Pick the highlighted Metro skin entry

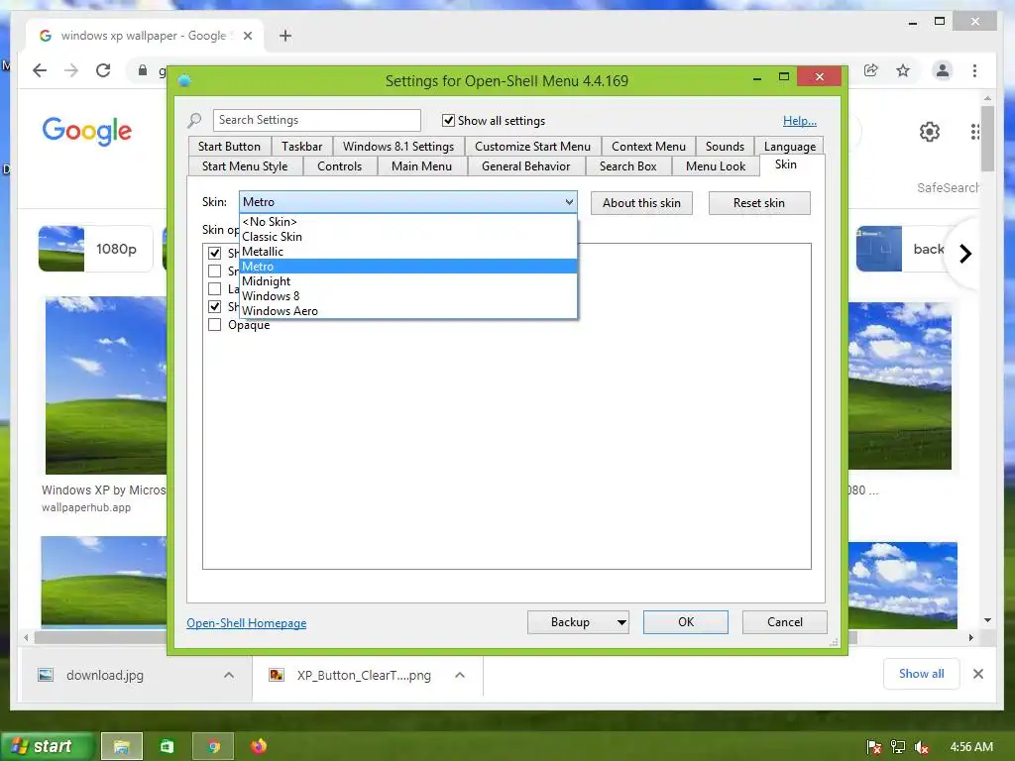(x=407, y=266)
